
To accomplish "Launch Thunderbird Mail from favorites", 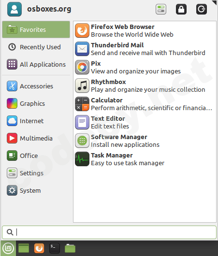I will click(145, 49).
